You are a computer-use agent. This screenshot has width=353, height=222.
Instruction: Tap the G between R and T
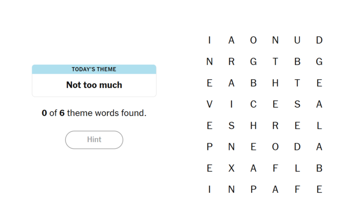tap(253, 62)
